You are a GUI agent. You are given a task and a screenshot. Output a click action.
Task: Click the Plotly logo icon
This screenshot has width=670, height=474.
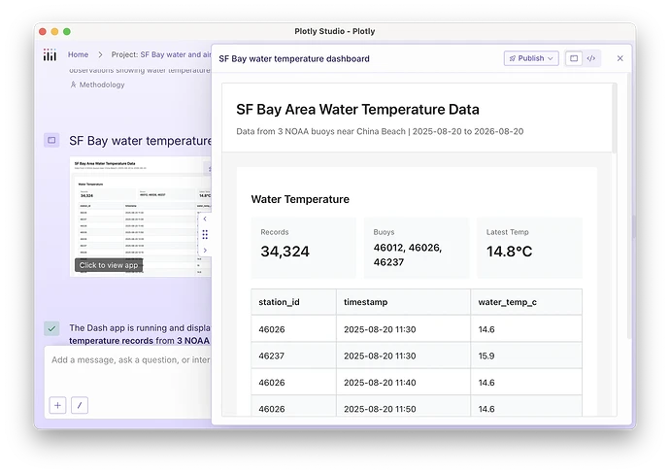50,54
